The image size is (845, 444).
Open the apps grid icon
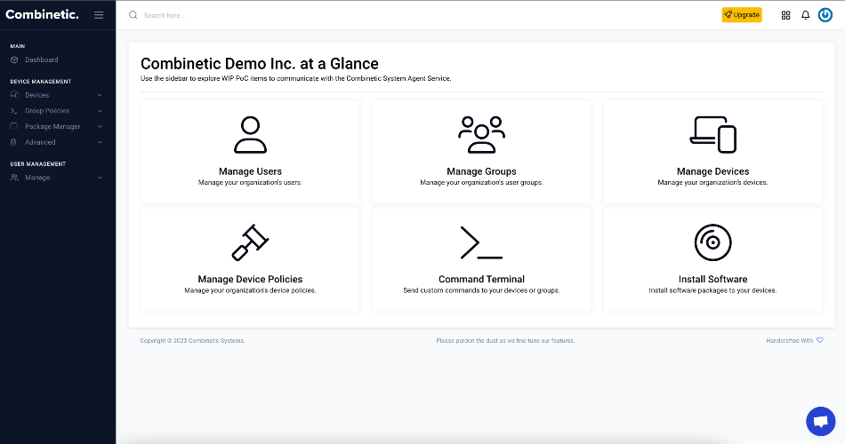[x=785, y=15]
